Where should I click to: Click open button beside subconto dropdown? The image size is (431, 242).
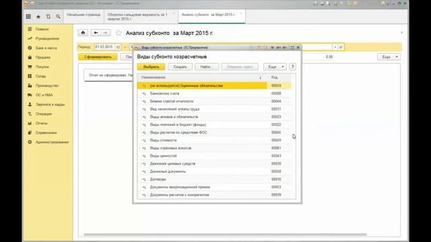pyautogui.click(x=341, y=47)
